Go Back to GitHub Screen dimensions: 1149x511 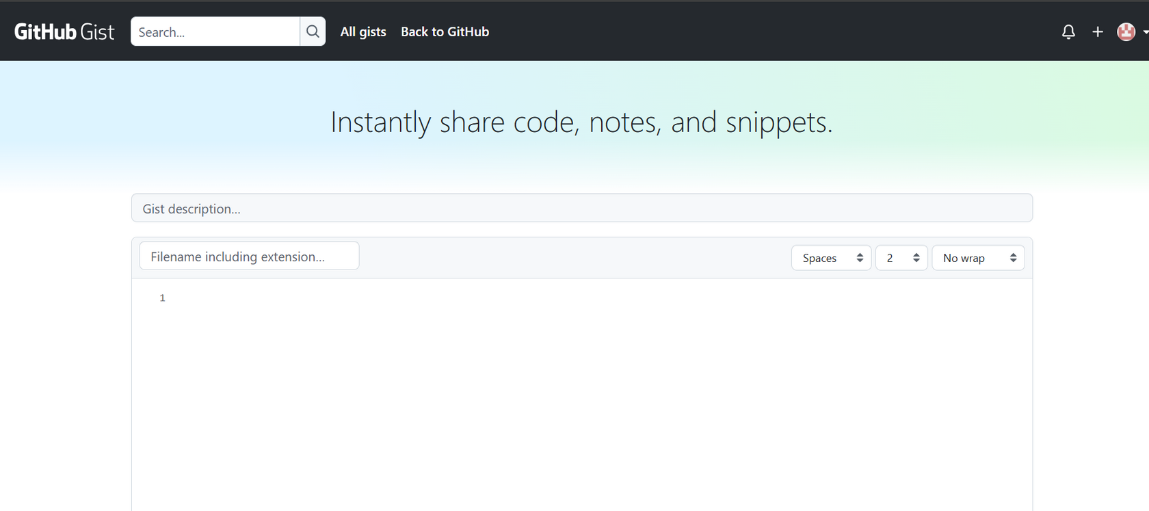click(x=445, y=31)
